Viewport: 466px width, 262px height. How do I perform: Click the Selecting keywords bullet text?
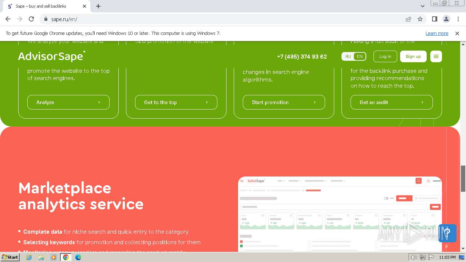pyautogui.click(x=112, y=242)
